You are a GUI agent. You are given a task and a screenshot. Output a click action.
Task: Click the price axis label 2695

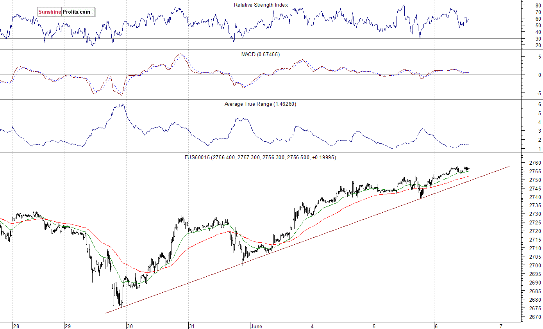pyautogui.click(x=535, y=274)
